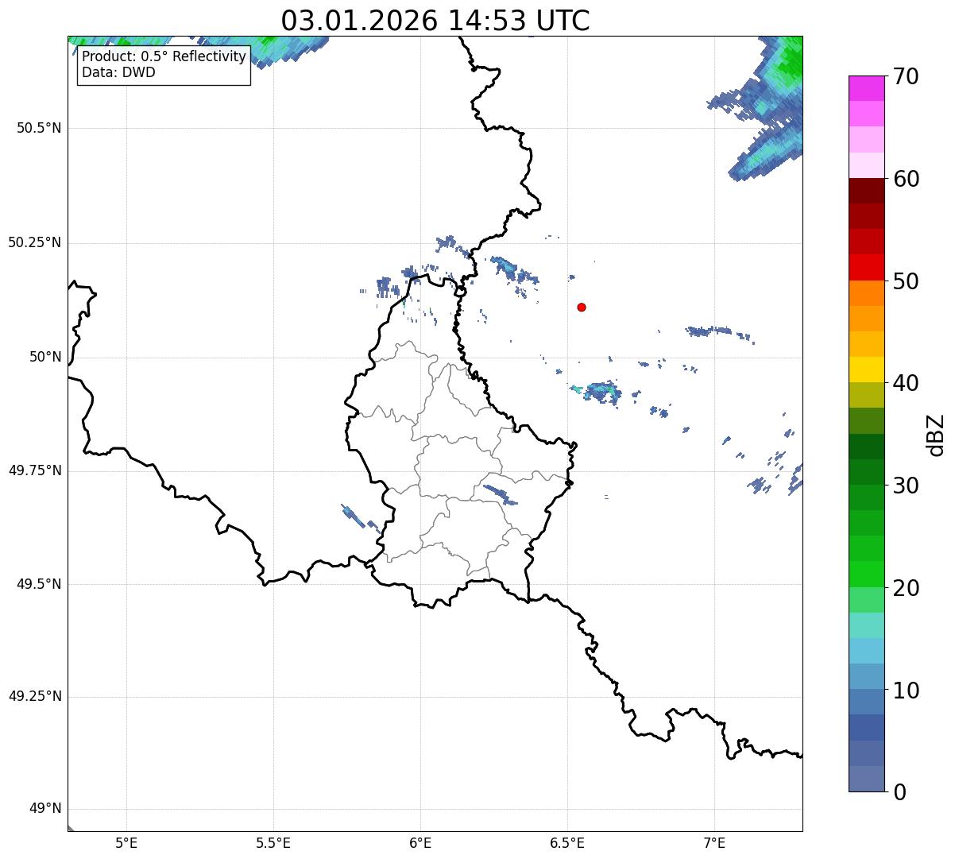Click the yellow colorbar swatch at 40
This screenshot has height=859, width=955.
coord(866,370)
